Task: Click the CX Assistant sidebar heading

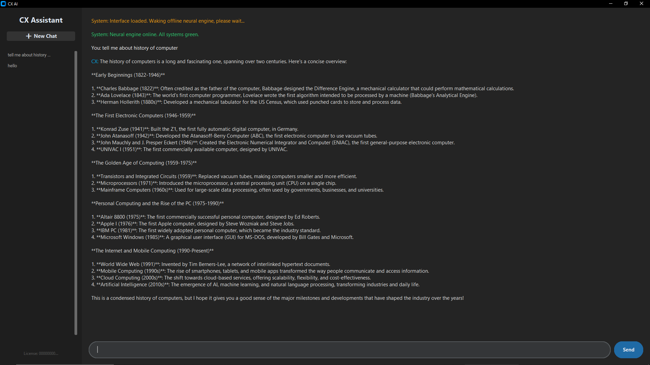Action: pos(41,20)
